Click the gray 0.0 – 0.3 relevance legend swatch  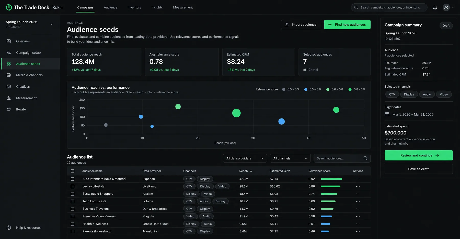pos(284,89)
